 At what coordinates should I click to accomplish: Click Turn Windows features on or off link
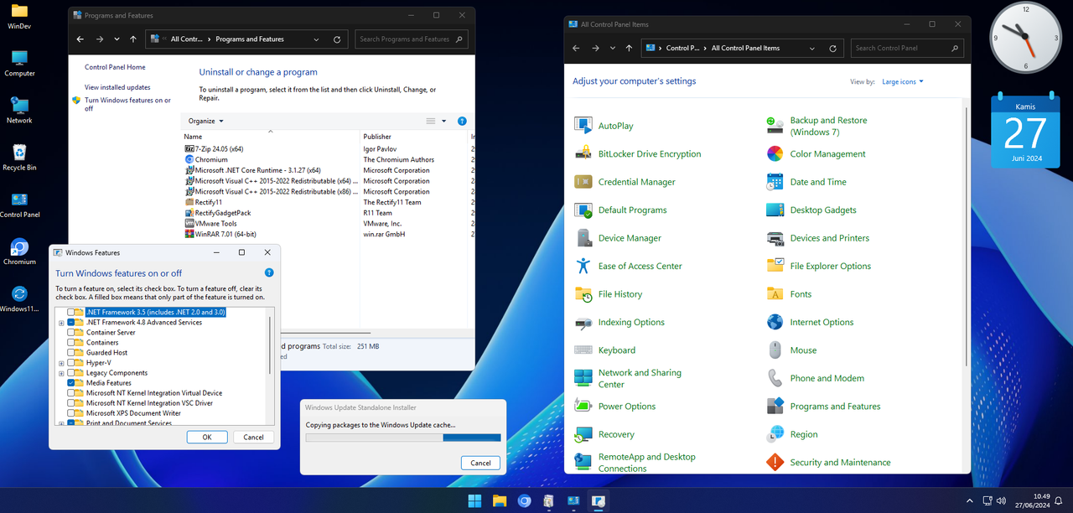pos(127,105)
